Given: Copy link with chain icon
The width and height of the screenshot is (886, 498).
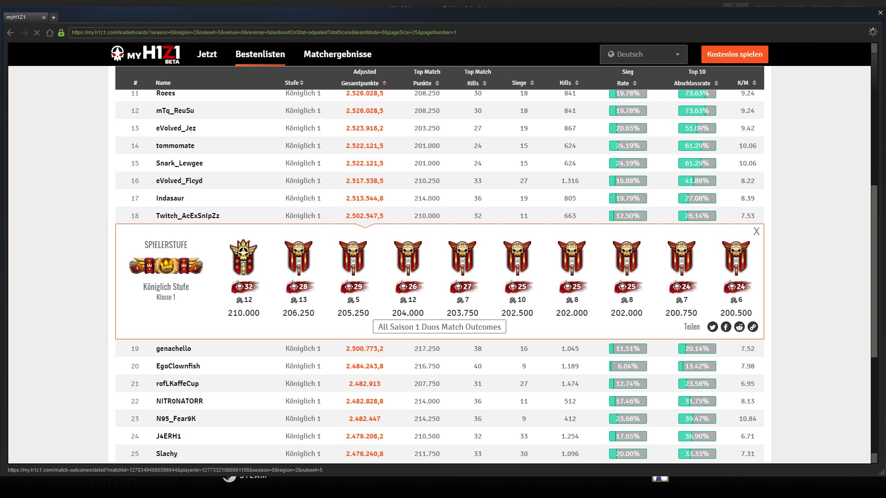Looking at the screenshot, I should 753,327.
